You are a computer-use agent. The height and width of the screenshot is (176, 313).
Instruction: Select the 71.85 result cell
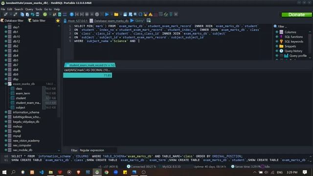[88, 75]
